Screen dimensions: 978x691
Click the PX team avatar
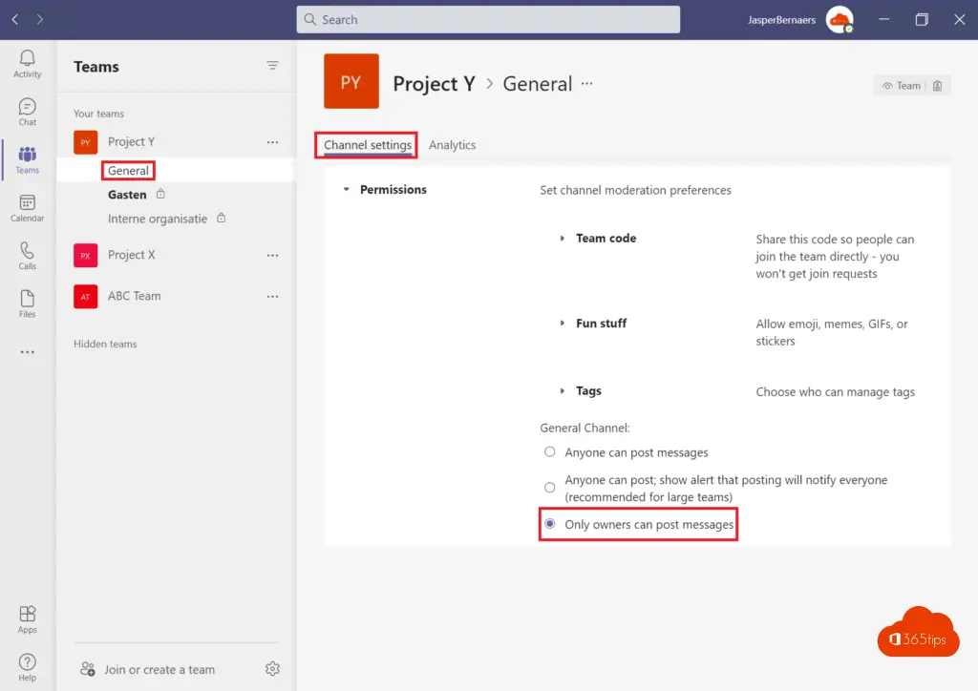tap(85, 255)
